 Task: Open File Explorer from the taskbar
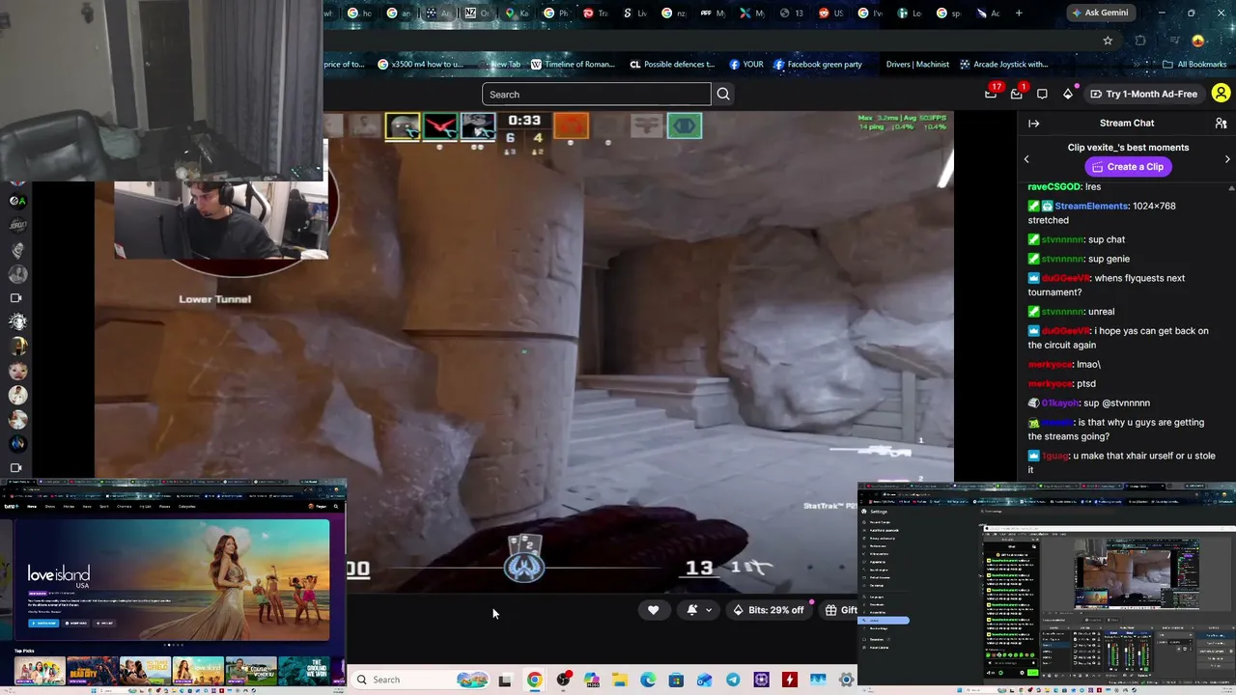coord(619,680)
